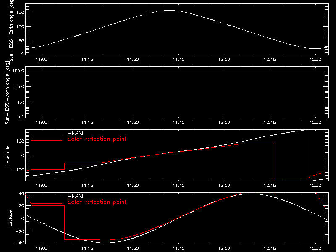Click red legend line in Latitude plot
Viewport: 336px width, 252px height.
pos(47,204)
